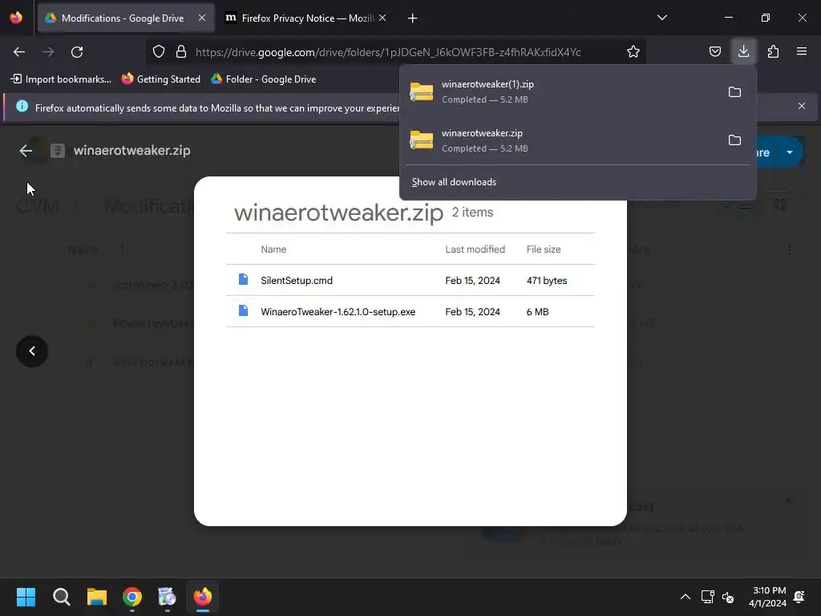The height and width of the screenshot is (616, 821).
Task: Go forward one page in Firefox
Action: [48, 52]
